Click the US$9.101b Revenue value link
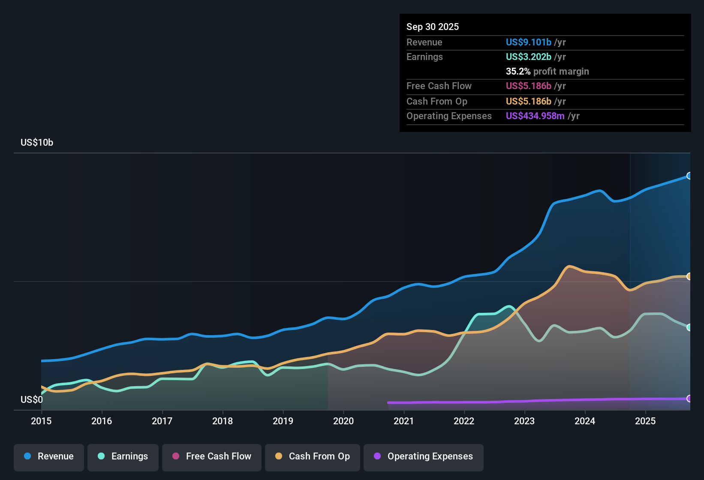Screen dimensions: 704x480 click(528, 42)
